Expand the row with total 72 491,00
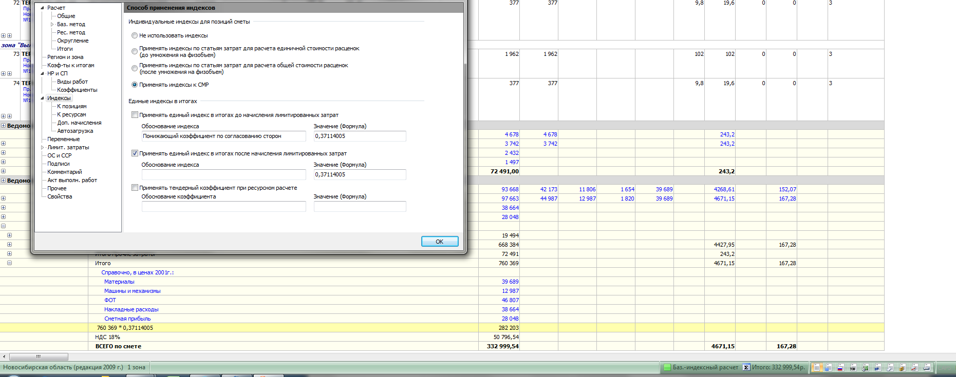This screenshot has width=956, height=377. [3, 171]
